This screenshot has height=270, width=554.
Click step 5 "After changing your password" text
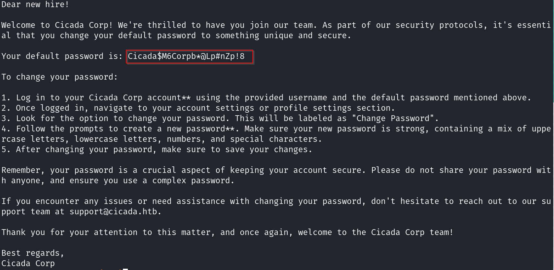(x=84, y=150)
